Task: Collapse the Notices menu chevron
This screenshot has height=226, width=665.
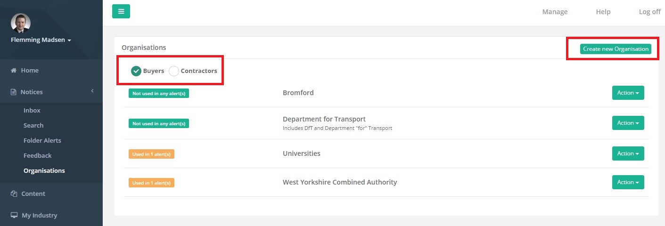Action: pyautogui.click(x=92, y=91)
